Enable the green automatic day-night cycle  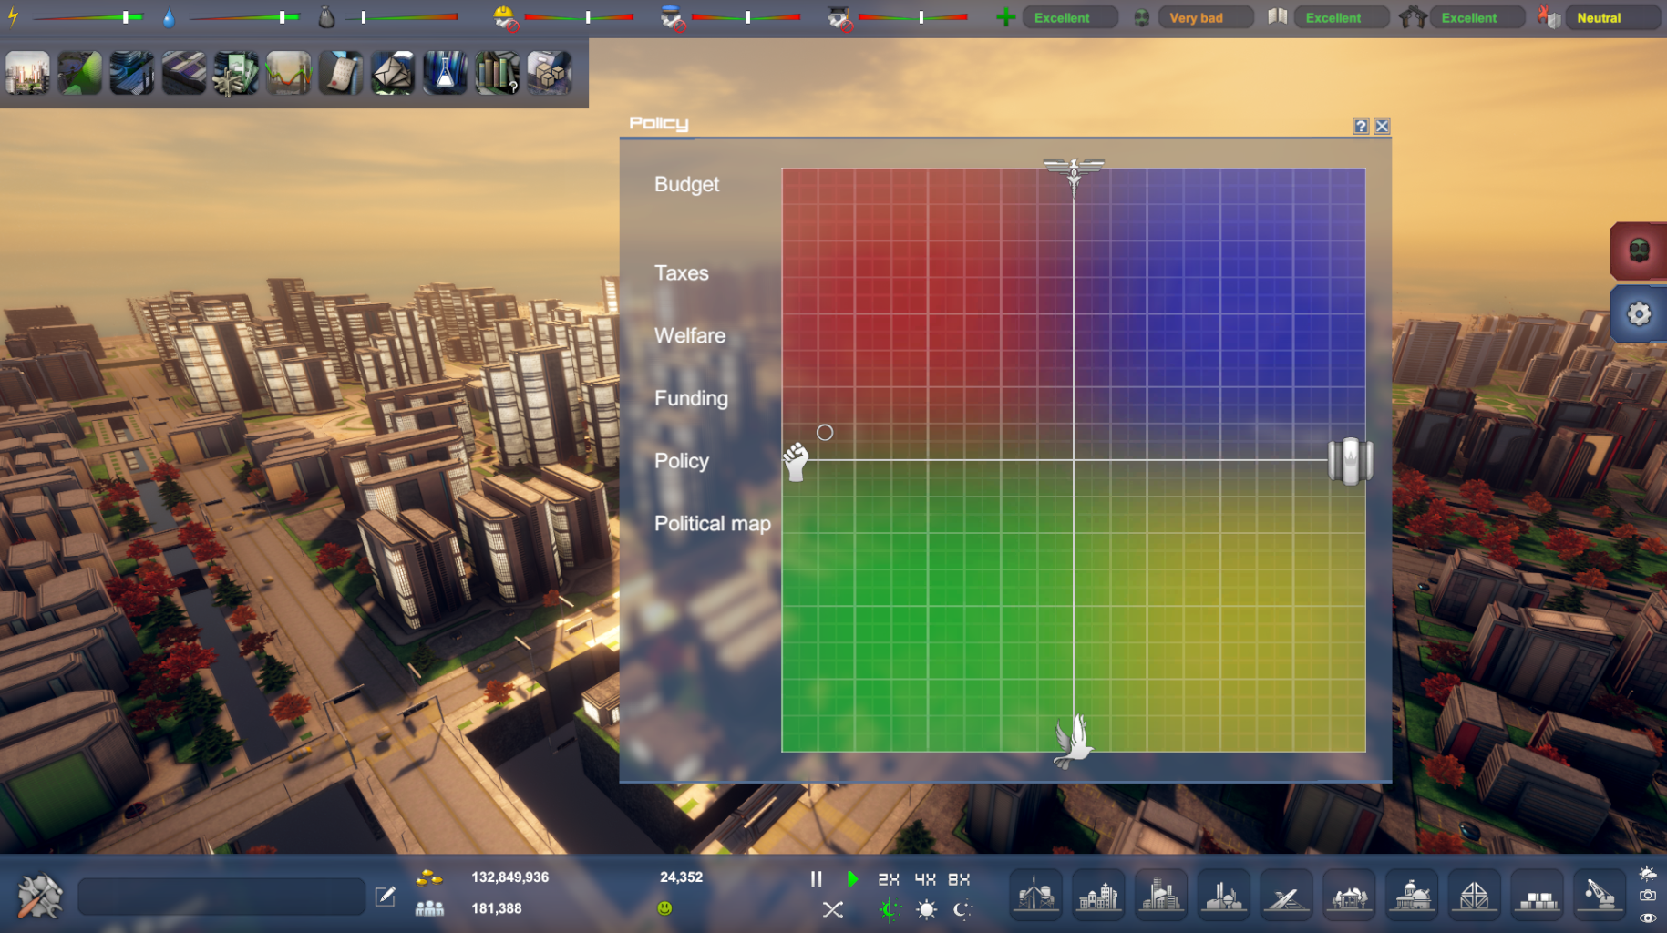[890, 909]
